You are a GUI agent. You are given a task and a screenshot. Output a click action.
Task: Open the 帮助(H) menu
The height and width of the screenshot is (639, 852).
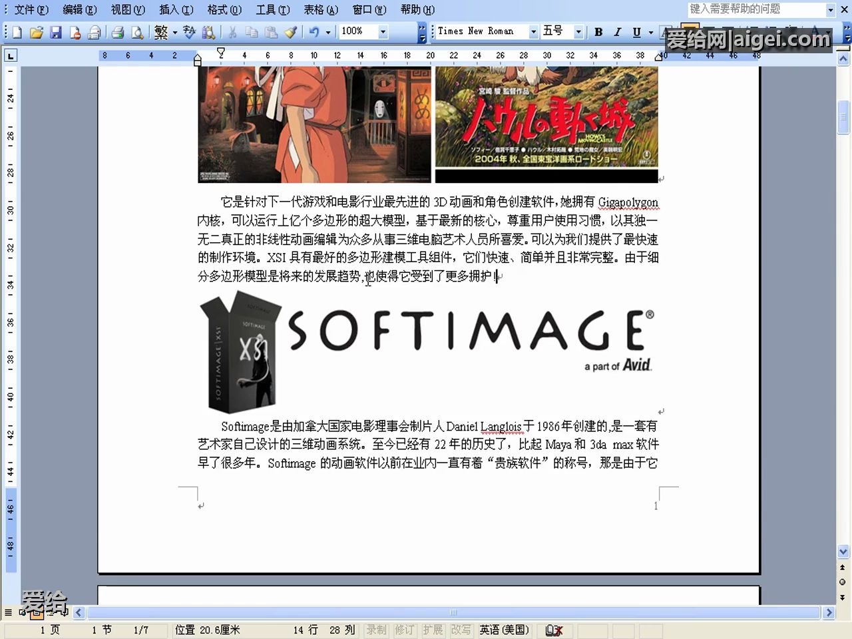point(417,10)
